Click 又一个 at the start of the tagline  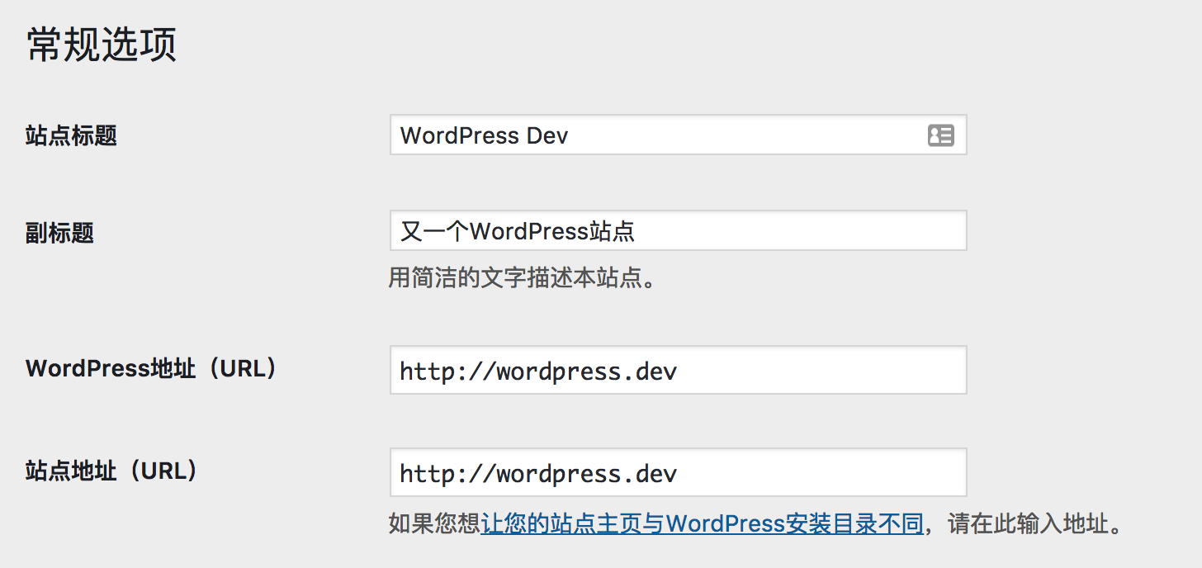434,230
